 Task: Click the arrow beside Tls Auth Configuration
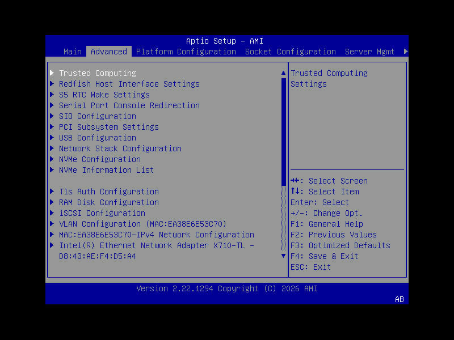tap(52, 192)
